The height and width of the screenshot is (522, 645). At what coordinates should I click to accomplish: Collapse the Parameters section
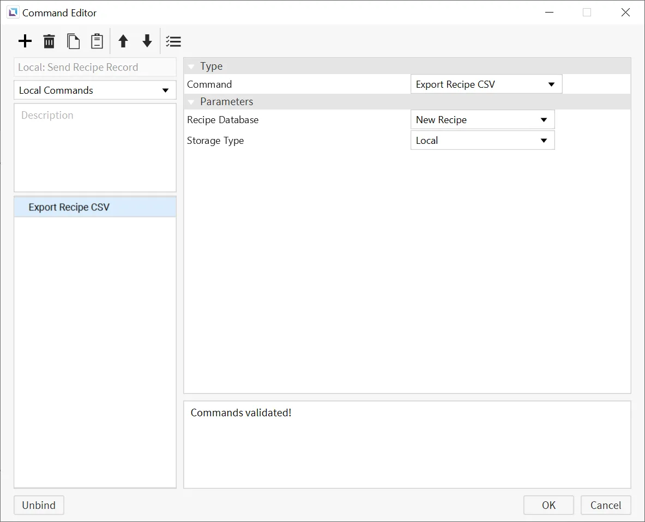[191, 102]
